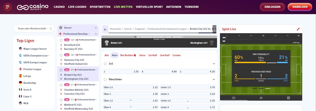Viewport: 316px width, 111px height.
Task: Click the Major League Soccer flag icon
Action: [20, 49]
